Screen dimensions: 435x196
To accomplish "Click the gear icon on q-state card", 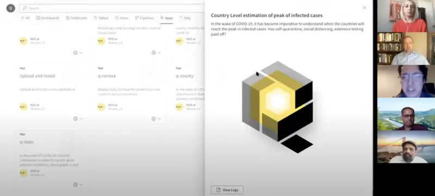I will pos(76,185).
